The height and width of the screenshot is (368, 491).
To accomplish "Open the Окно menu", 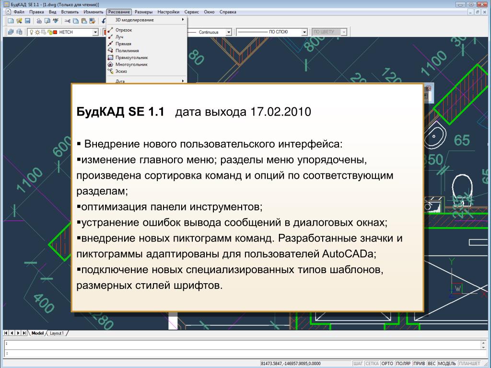I will (209, 12).
